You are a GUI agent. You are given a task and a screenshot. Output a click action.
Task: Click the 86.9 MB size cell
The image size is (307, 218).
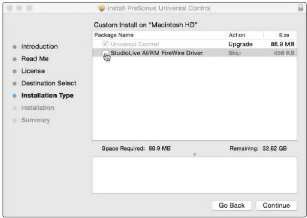[x=282, y=44]
